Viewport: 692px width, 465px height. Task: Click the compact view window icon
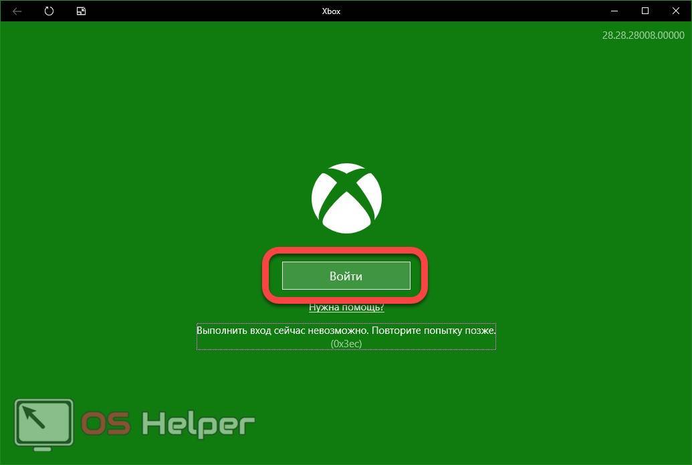pyautogui.click(x=81, y=11)
